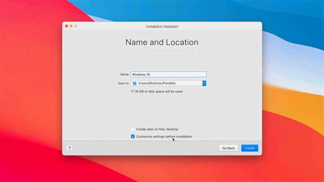The width and height of the screenshot is (324, 182).
Task: Click the 'Save to:' field label
Action: 124,83
